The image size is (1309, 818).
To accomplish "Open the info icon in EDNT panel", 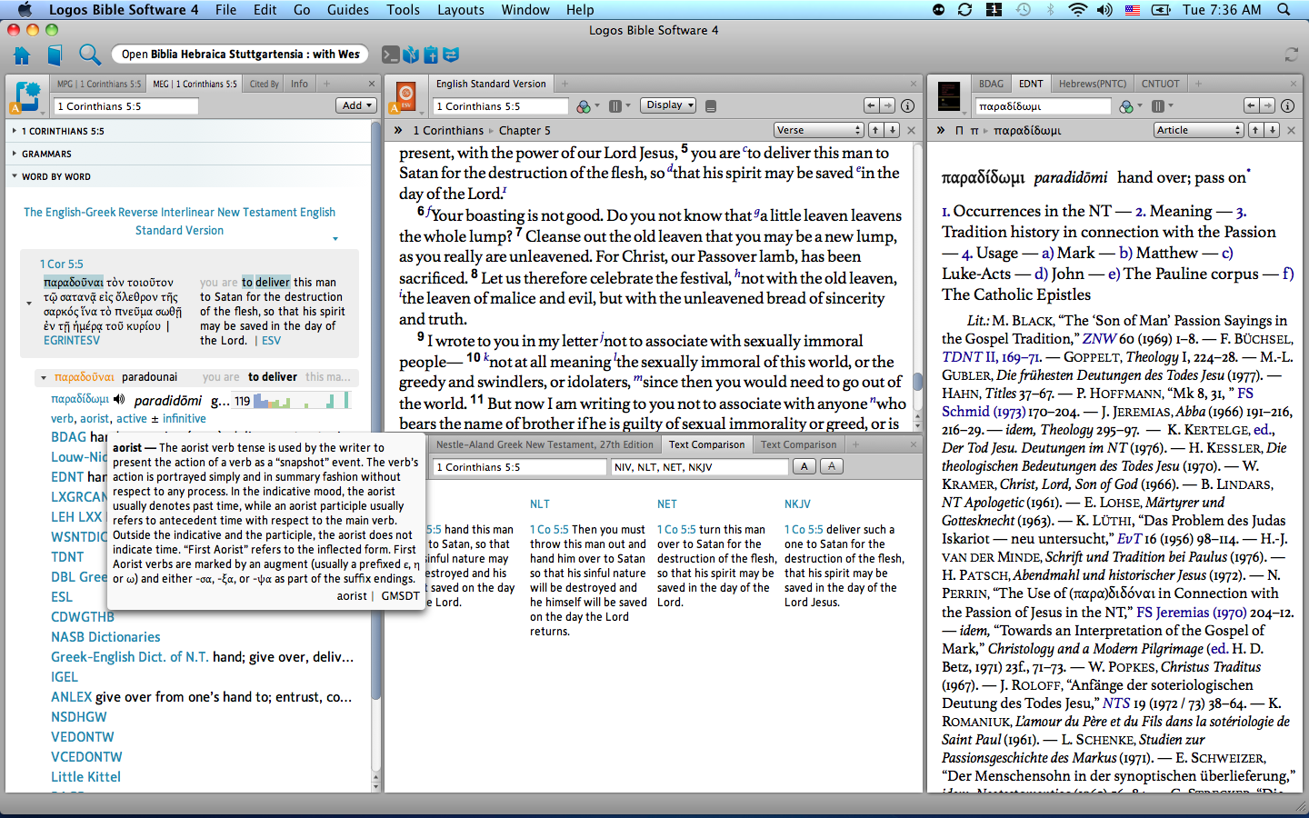I will pos(1287,105).
